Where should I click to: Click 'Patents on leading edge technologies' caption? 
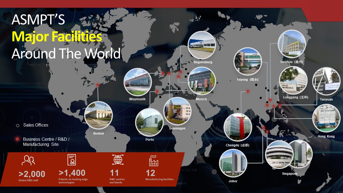point(73,181)
